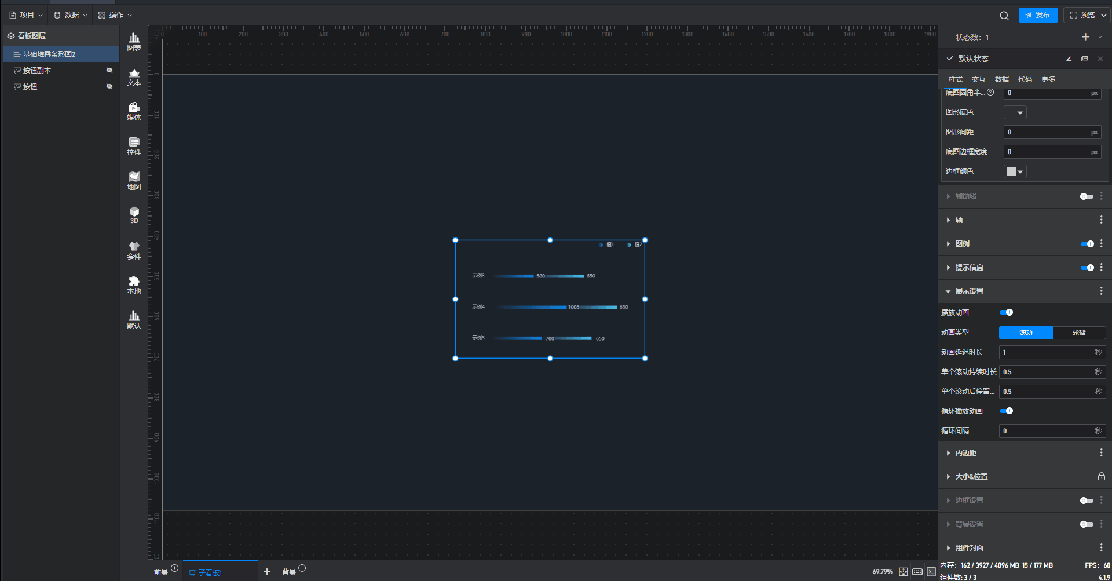
Task: Open the 本地 local components panel
Action: [134, 285]
